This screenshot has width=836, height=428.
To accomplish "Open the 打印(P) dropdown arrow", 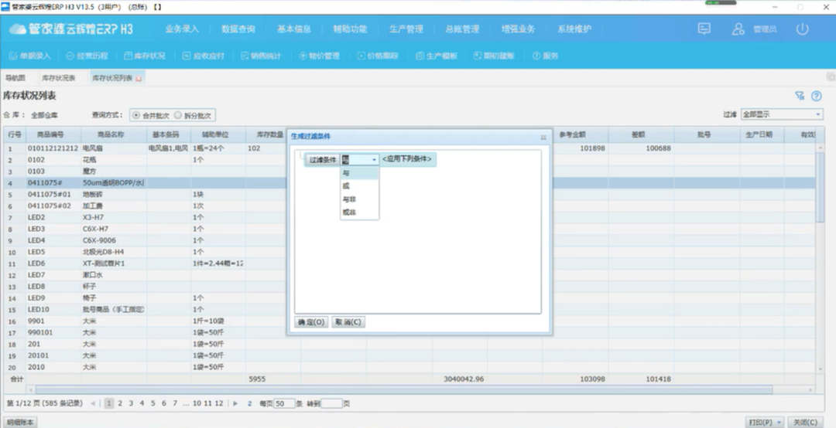I will [779, 422].
